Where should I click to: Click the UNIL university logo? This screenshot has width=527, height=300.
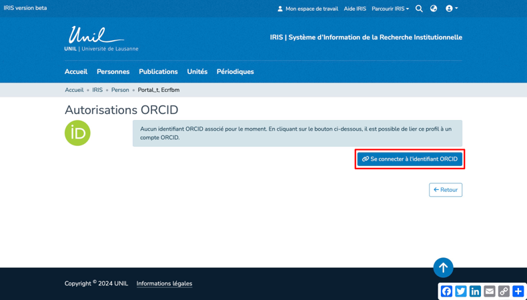(x=101, y=39)
